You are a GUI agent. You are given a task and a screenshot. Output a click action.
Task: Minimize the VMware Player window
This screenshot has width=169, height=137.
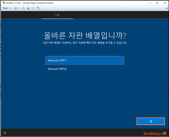(150, 3)
